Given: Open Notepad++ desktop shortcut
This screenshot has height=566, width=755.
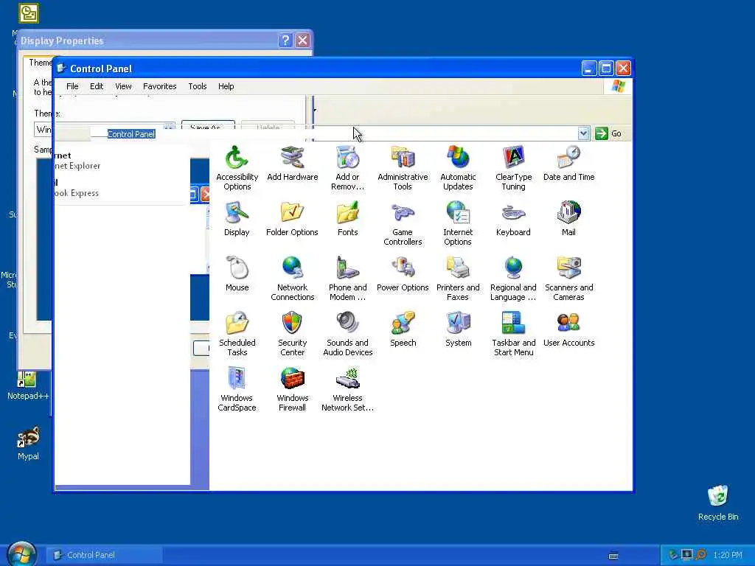Looking at the screenshot, I should 28,386.
